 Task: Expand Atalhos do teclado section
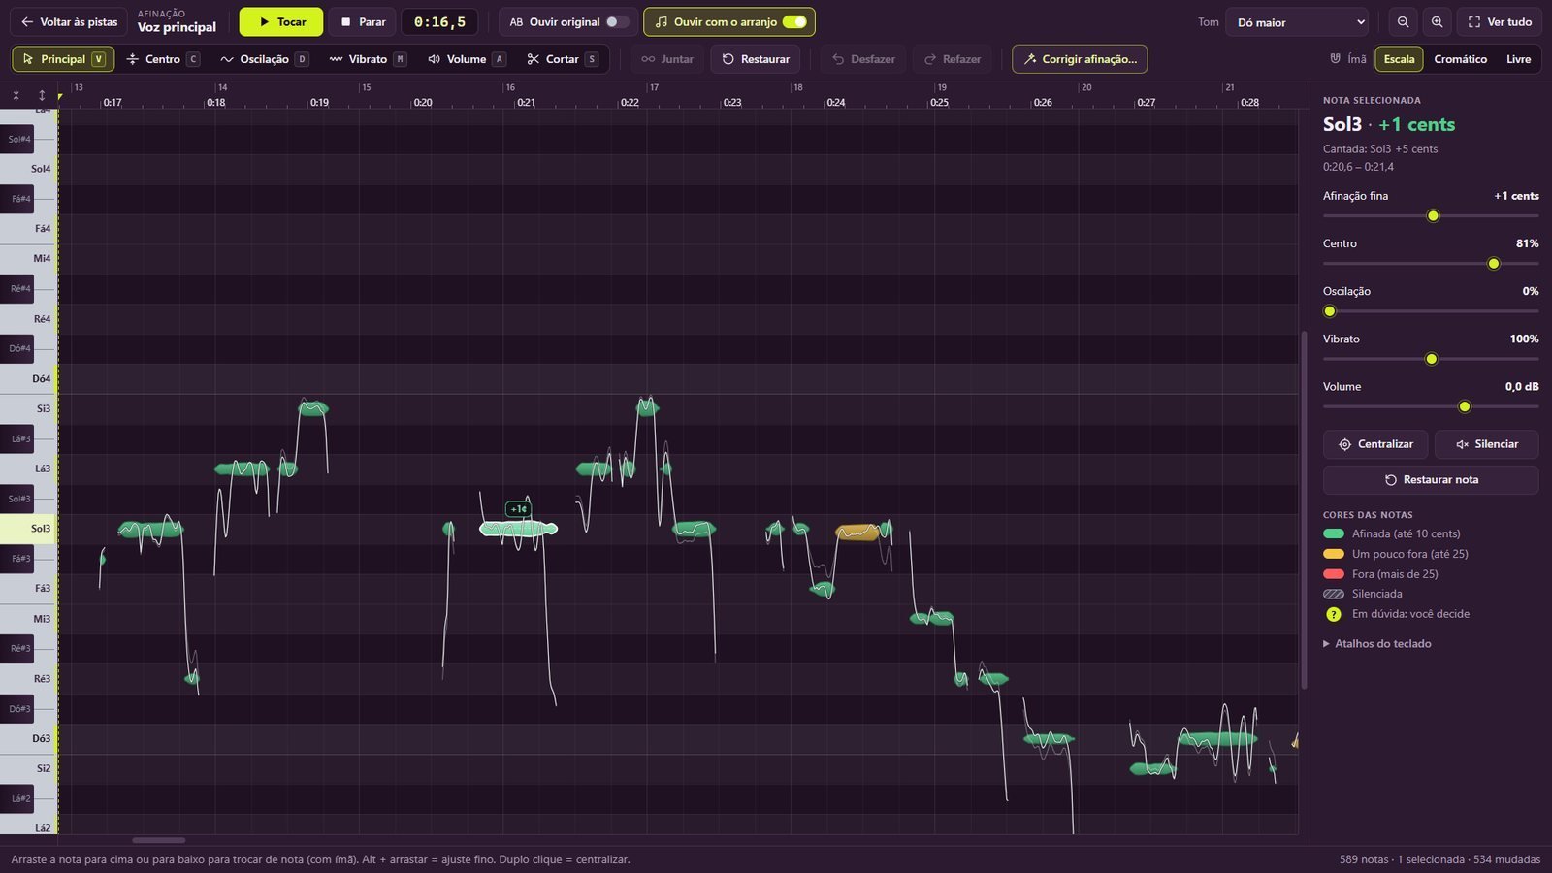1376,643
